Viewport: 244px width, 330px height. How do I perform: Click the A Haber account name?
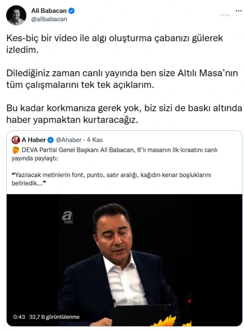(34, 140)
